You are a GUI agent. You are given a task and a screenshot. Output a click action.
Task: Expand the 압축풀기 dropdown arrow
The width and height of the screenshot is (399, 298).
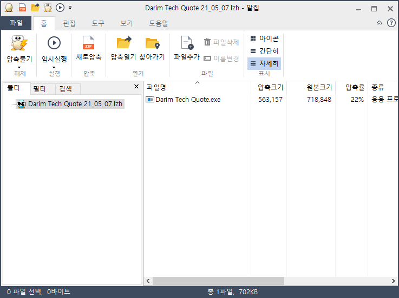click(19, 68)
